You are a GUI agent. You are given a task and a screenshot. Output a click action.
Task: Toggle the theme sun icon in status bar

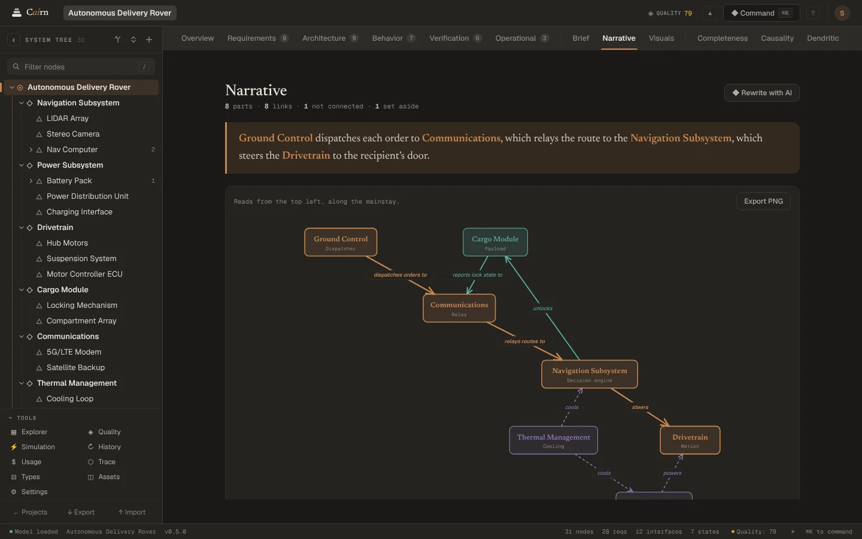(x=793, y=531)
